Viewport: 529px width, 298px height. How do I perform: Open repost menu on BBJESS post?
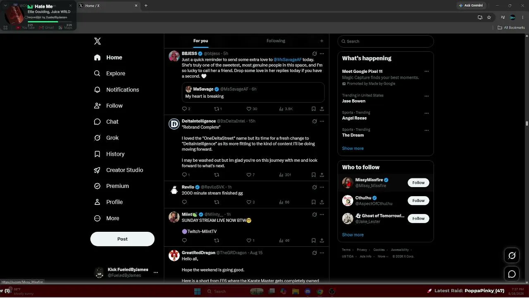pyautogui.click(x=218, y=109)
